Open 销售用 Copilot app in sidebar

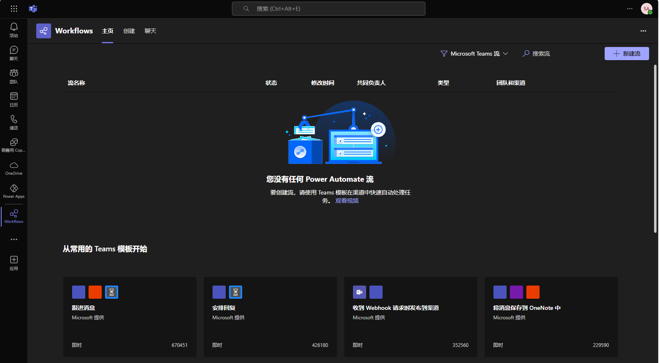(14, 145)
